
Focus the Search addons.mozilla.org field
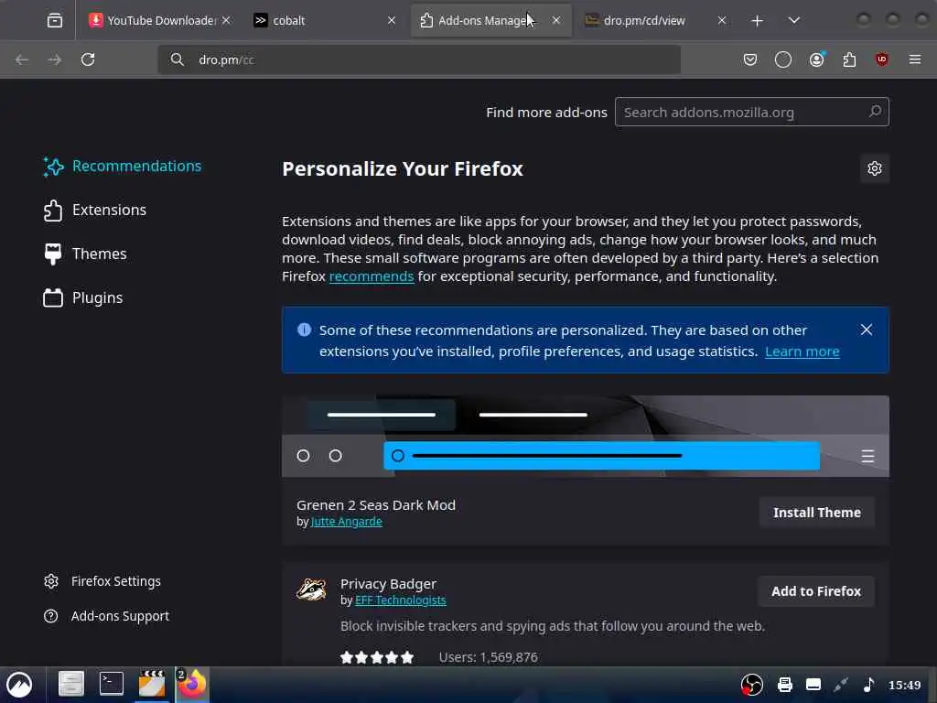[x=752, y=112]
